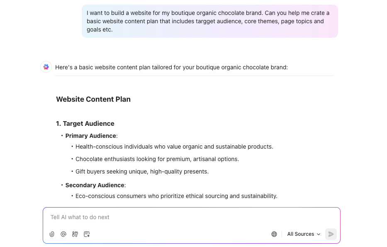Viewport: 387px width, 247px height.
Task: Click the @ mention icon
Action: click(63, 234)
